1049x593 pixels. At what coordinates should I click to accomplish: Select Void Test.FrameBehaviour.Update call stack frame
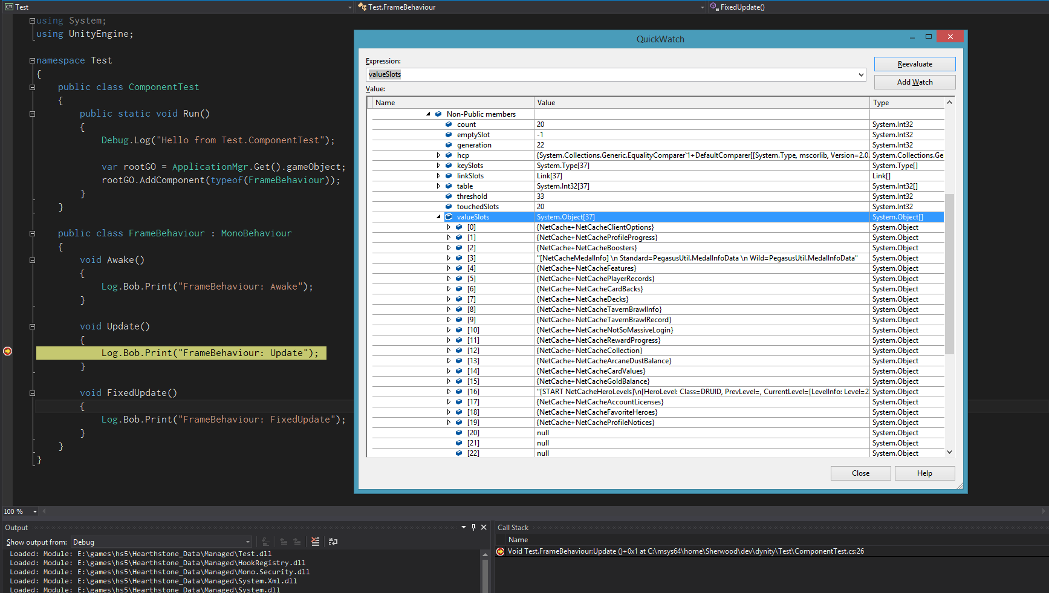tap(686, 551)
